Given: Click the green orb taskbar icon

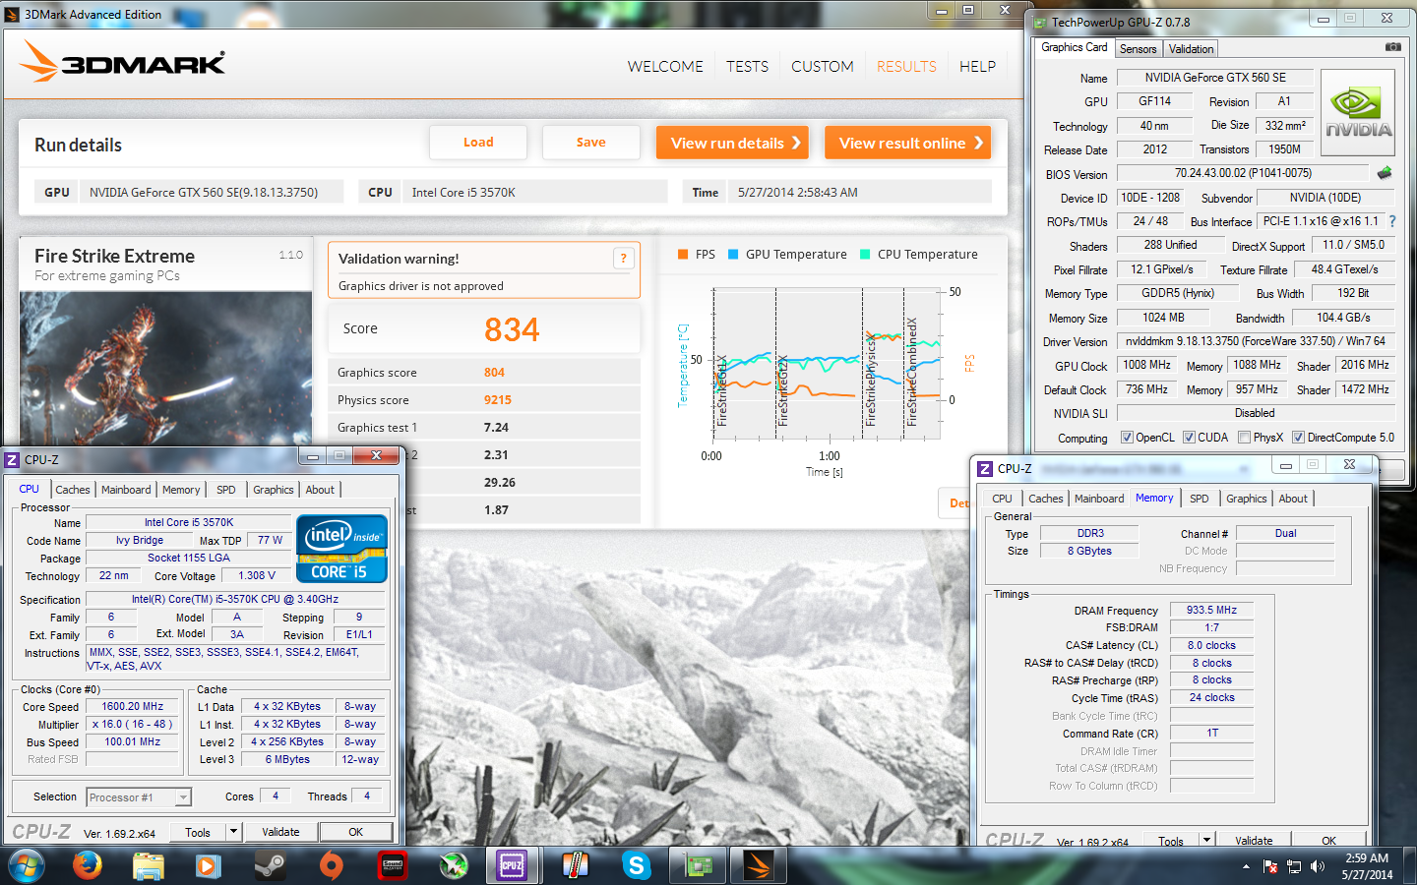Looking at the screenshot, I should pyautogui.click(x=453, y=865).
